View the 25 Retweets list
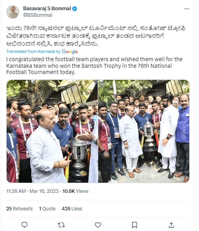This screenshot has width=199, height=231. coord(19,209)
